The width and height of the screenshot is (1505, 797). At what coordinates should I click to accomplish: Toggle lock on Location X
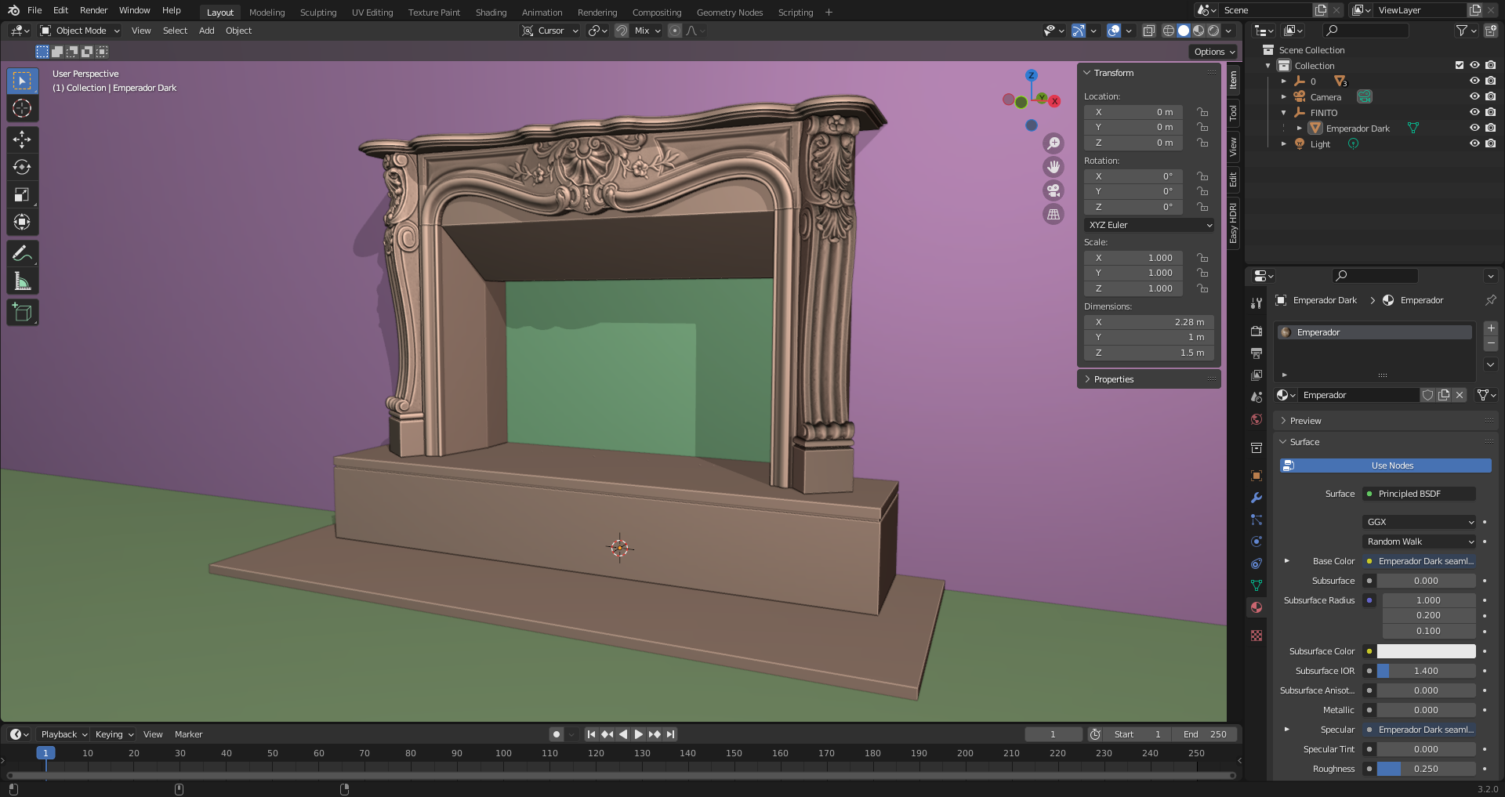pos(1202,112)
